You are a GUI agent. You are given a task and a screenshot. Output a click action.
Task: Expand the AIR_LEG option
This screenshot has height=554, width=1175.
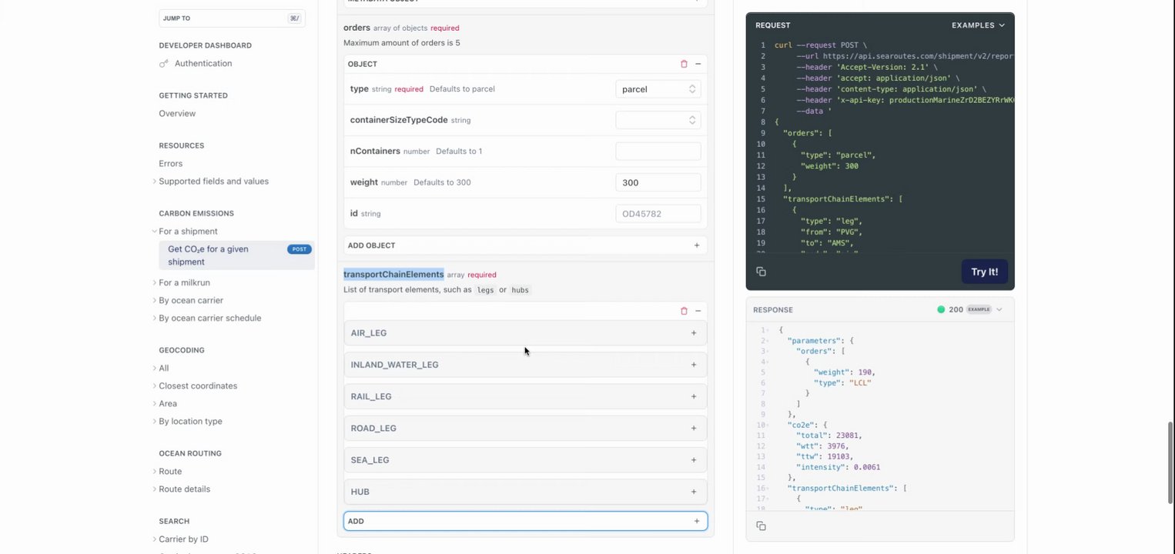[x=525, y=333]
